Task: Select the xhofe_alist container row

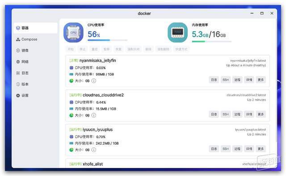Action: click(x=168, y=163)
